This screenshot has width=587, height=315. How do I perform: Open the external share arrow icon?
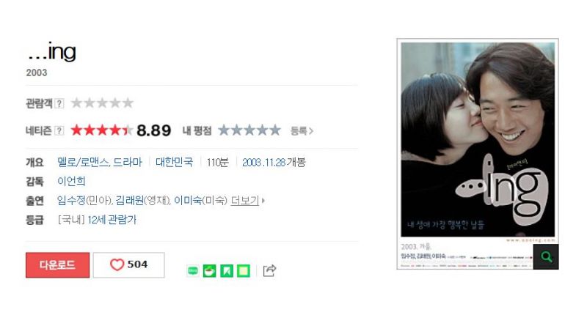point(269,270)
